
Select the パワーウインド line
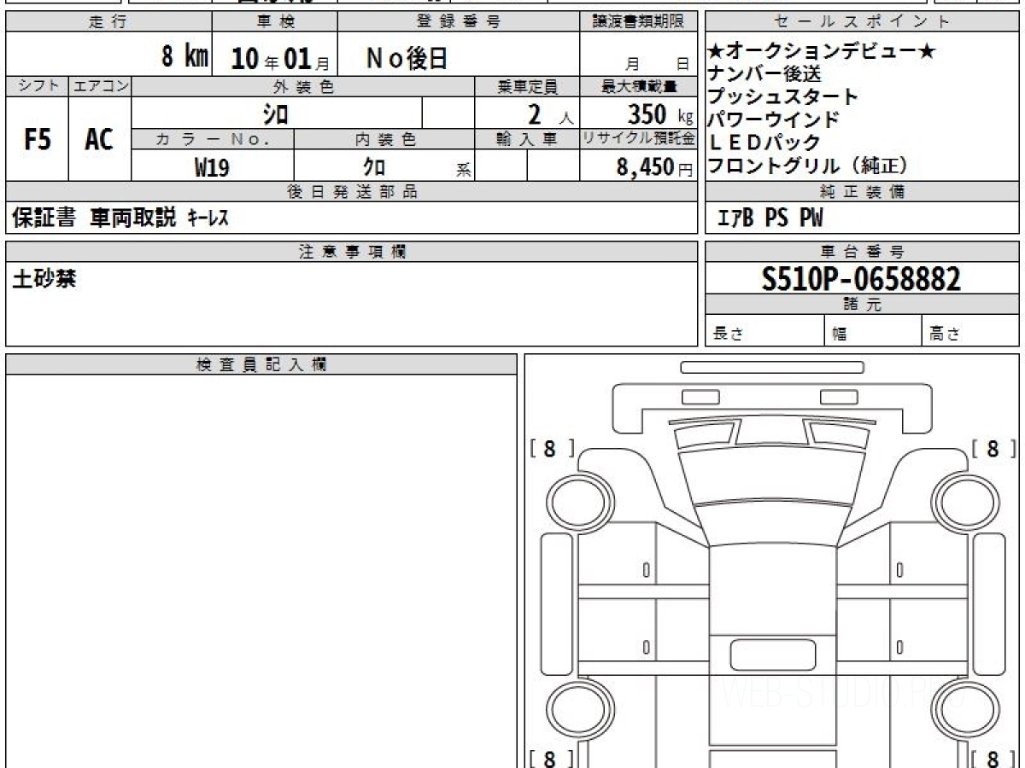[774, 119]
